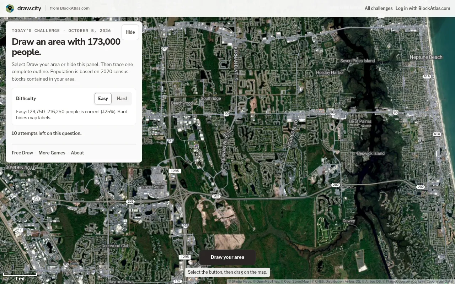Open the OpenStreetMap attribution link
Screen dimensions: 455x284
[295, 282]
